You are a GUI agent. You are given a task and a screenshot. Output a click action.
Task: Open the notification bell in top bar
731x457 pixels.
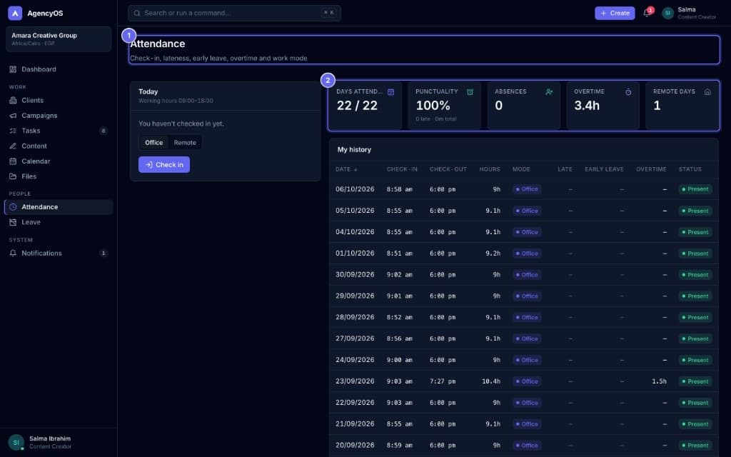[x=647, y=13]
